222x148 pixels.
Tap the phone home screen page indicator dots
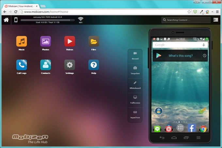pyautogui.click(x=180, y=122)
